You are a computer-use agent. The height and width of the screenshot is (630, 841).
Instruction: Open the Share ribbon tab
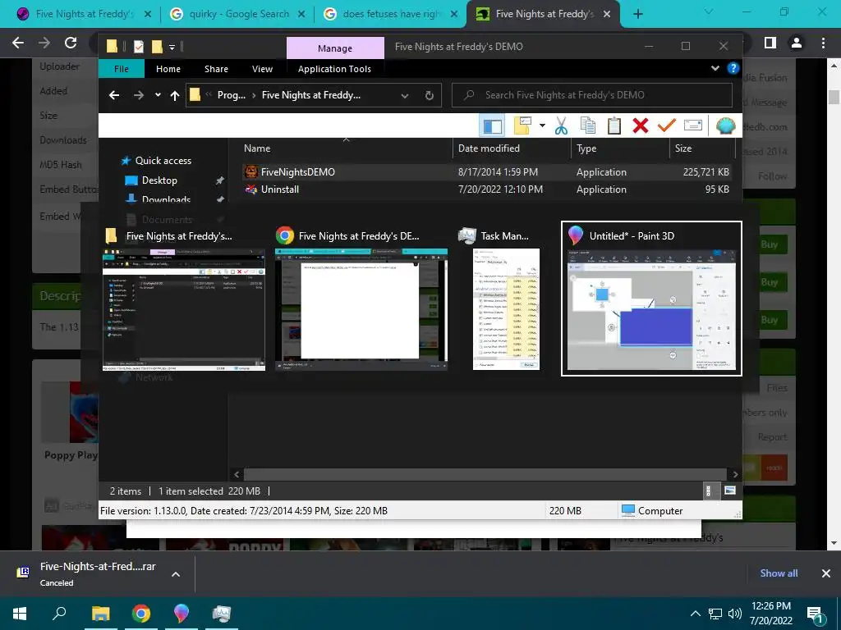tap(216, 69)
